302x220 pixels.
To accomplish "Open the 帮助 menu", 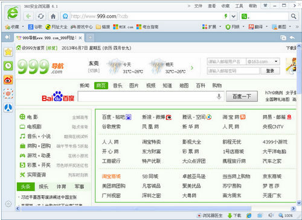I will click(x=253, y=6).
